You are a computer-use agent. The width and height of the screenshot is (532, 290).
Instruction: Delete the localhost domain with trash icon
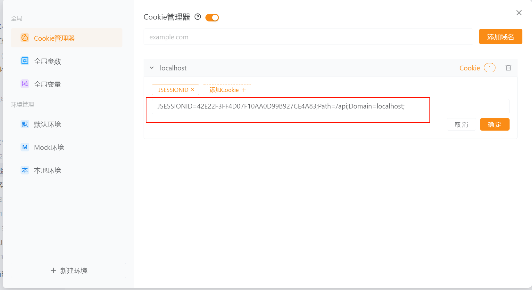coord(508,68)
